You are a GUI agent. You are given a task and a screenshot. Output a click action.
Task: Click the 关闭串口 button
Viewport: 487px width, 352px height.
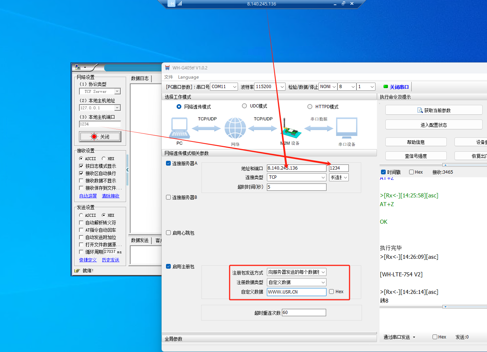coord(396,87)
